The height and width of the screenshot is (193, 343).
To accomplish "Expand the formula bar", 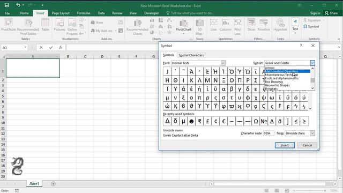I will 339,47.
